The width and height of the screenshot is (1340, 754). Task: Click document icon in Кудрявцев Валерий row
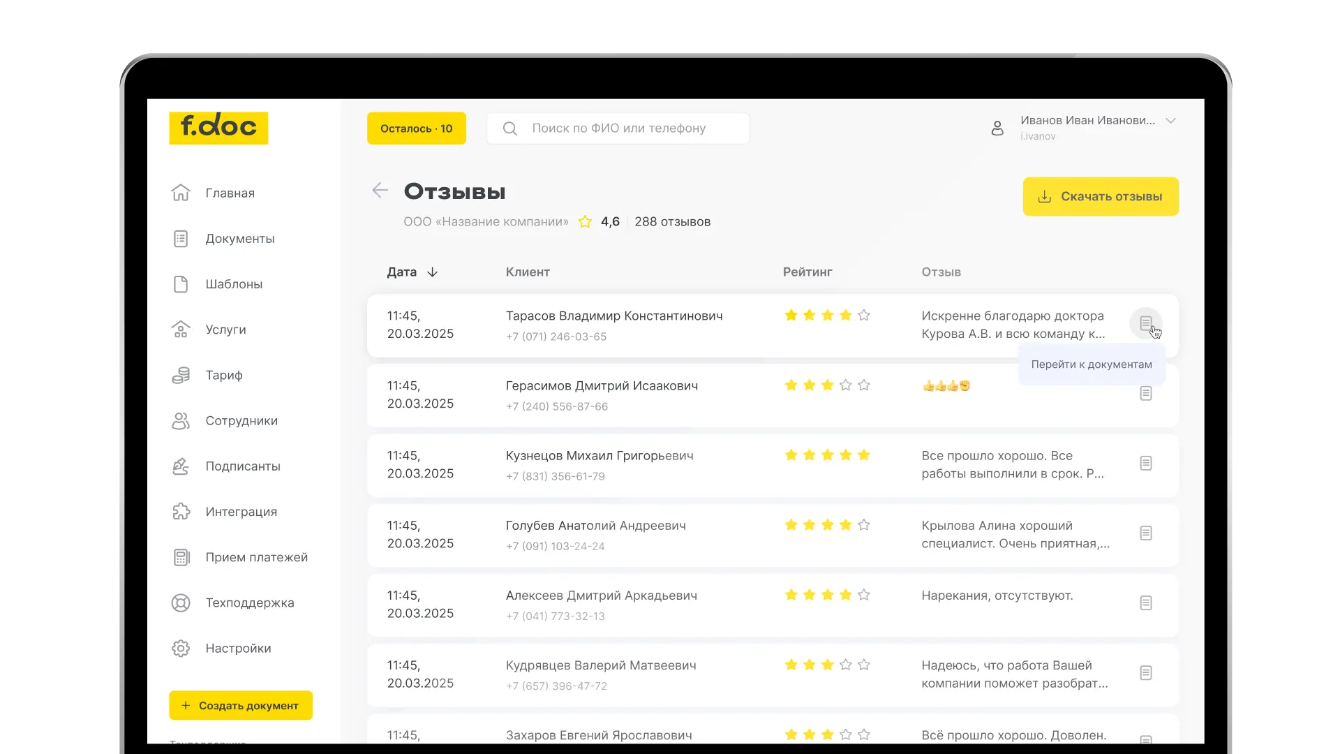pyautogui.click(x=1145, y=673)
